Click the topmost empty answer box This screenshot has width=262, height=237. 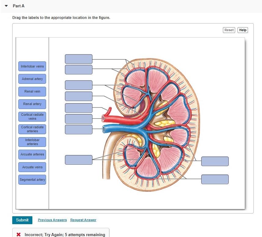(x=78, y=59)
